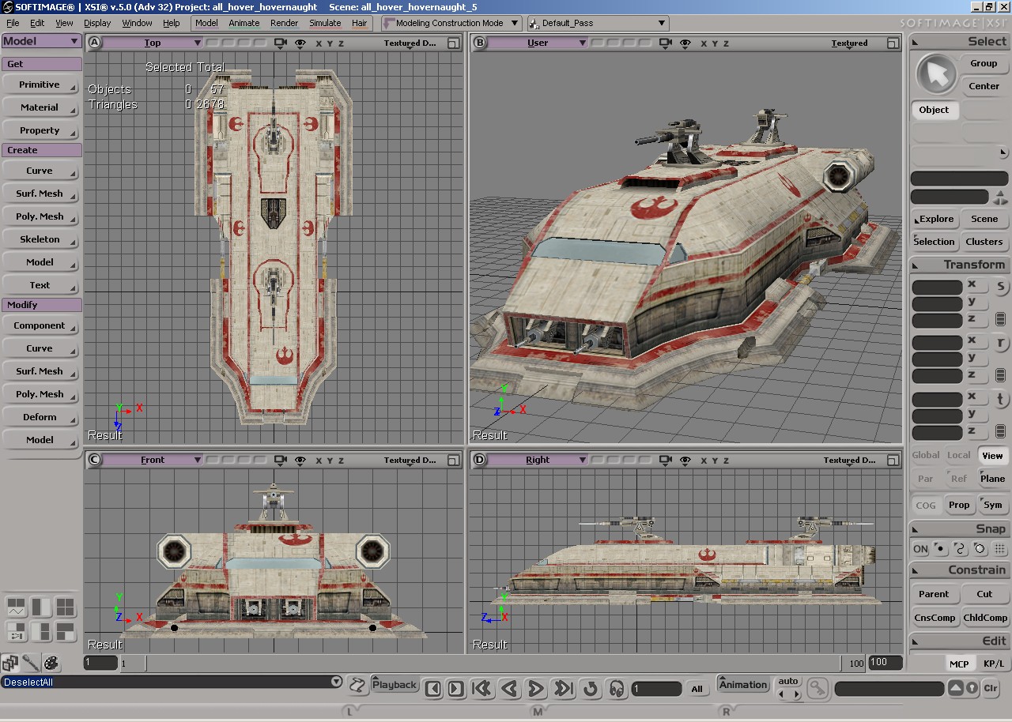This screenshot has height=722, width=1012.
Task: Click viewport D letter icon in Right view
Action: [x=479, y=460]
